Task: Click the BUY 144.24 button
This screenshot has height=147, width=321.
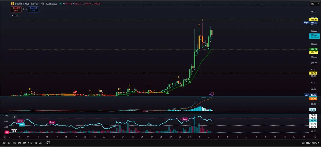Action: [33, 9]
